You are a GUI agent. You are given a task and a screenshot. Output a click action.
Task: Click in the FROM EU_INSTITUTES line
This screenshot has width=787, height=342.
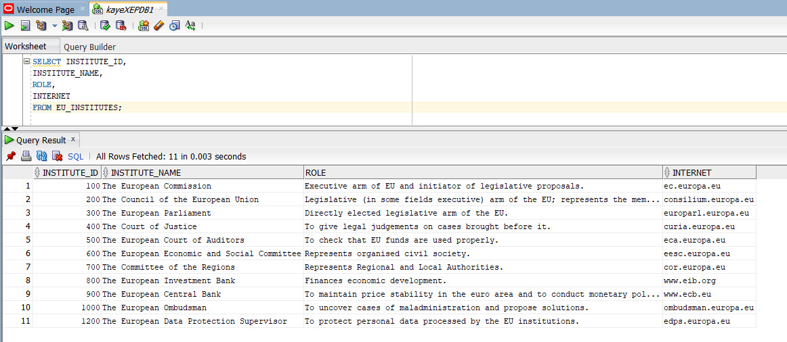click(77, 107)
